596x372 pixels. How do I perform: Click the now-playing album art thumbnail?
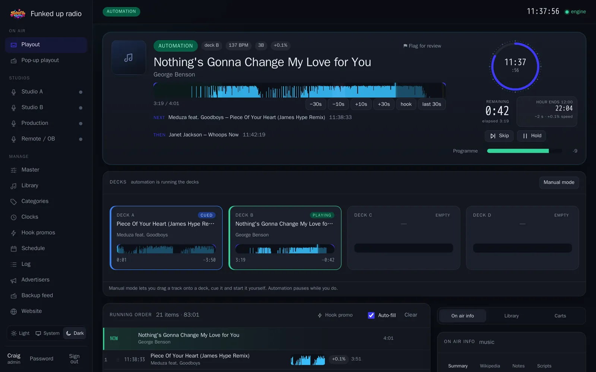(129, 58)
